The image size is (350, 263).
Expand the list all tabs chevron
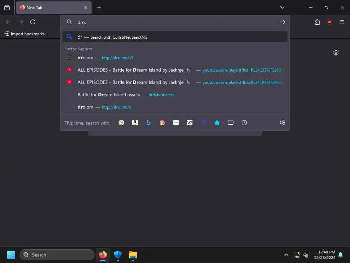click(282, 8)
